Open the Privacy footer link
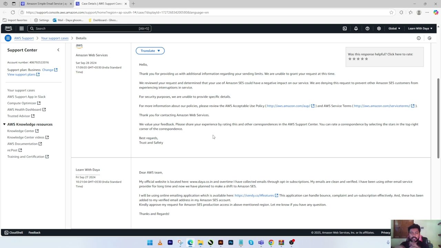 (x=386, y=232)
